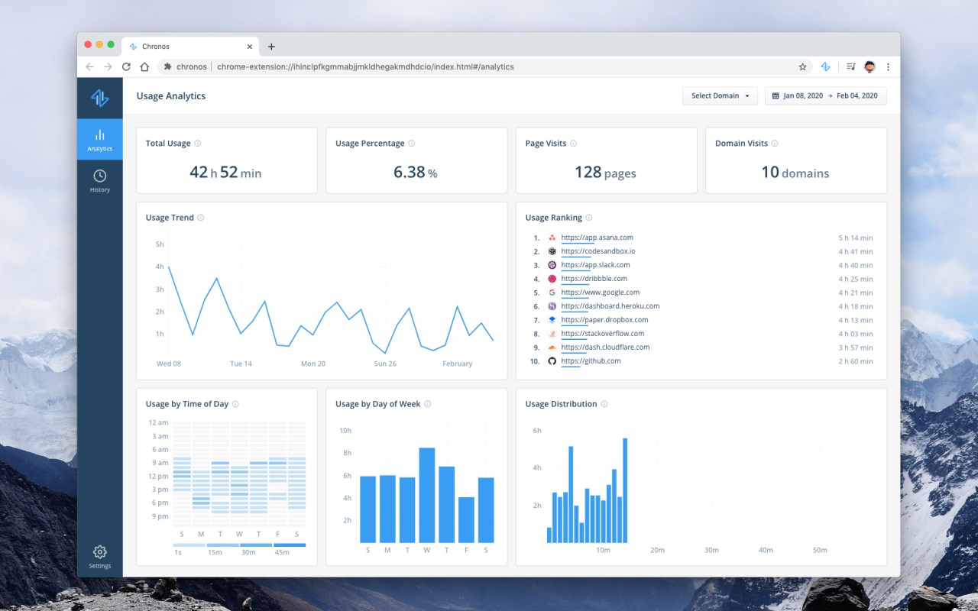Click the info icon beside Usage Ranking

click(589, 218)
